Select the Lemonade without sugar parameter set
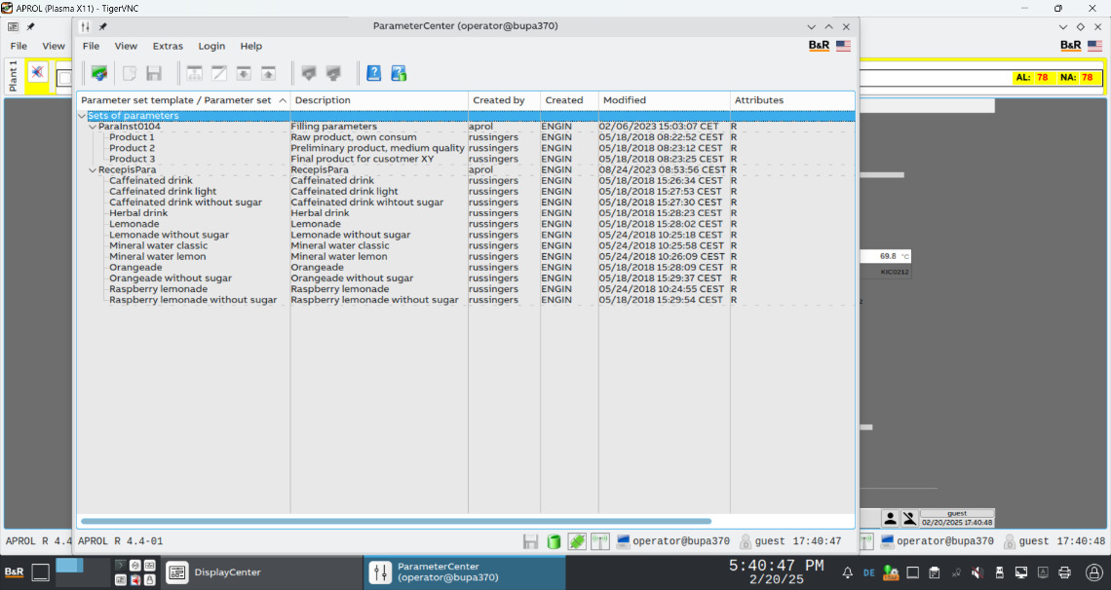The width and height of the screenshot is (1111, 590). [170, 235]
